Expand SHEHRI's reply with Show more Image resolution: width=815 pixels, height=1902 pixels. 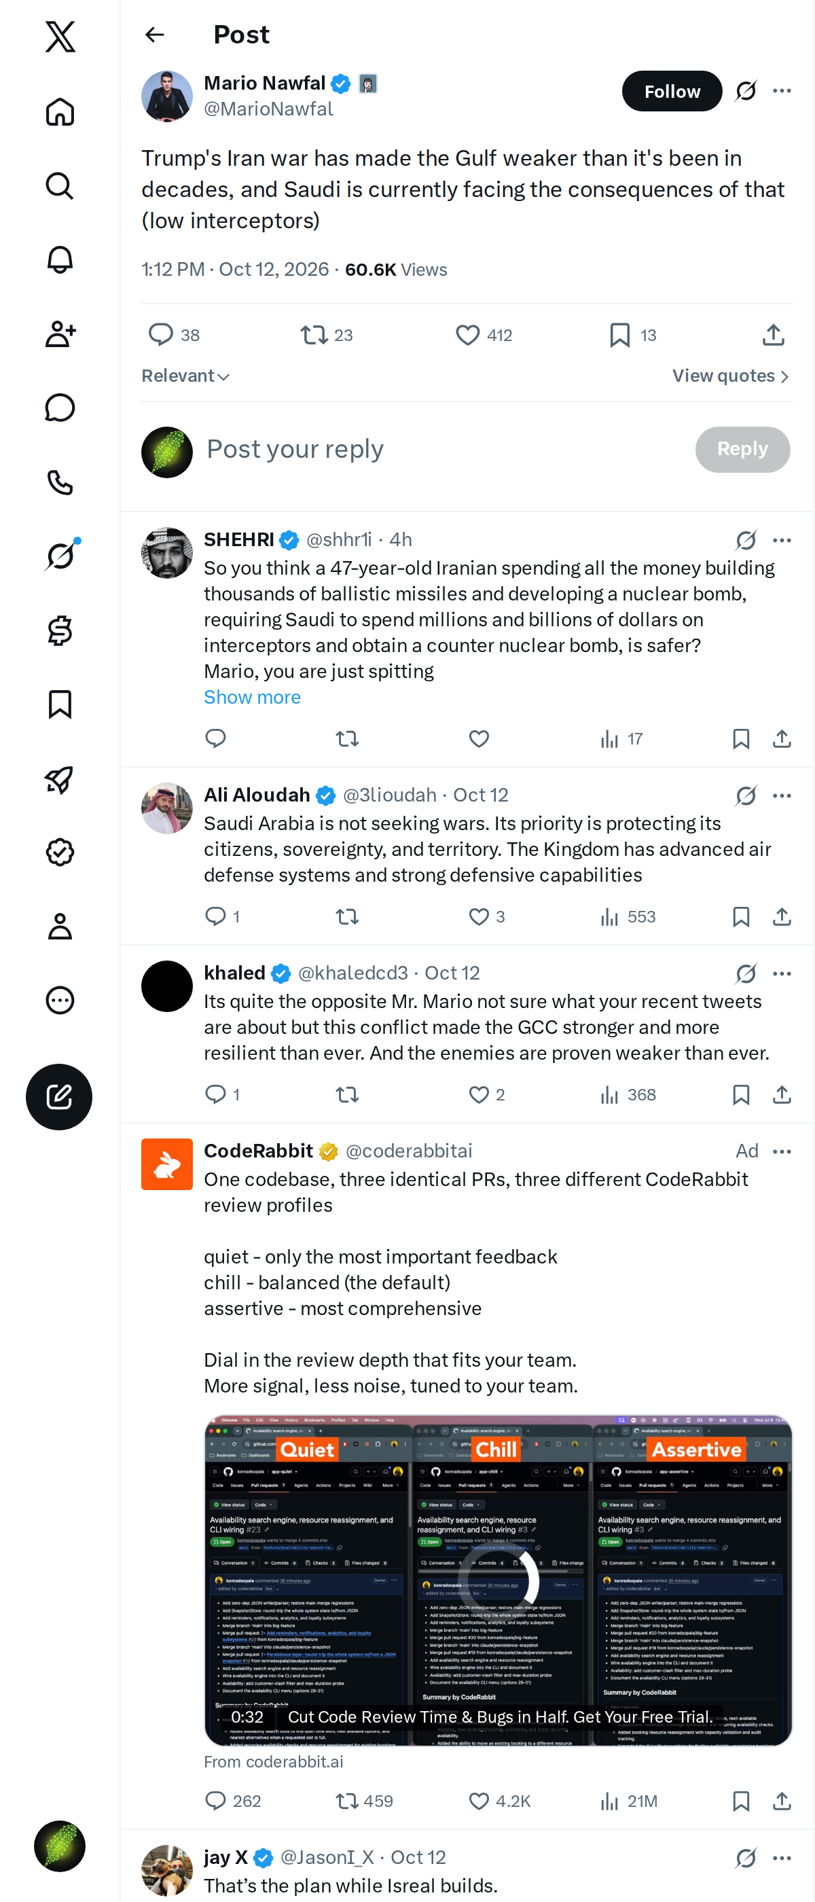click(252, 697)
